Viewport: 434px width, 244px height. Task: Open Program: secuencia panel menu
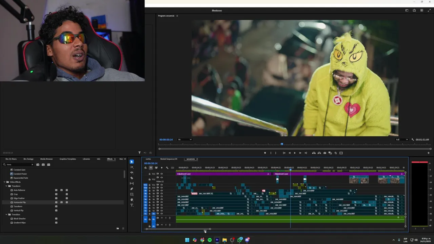tap(177, 16)
